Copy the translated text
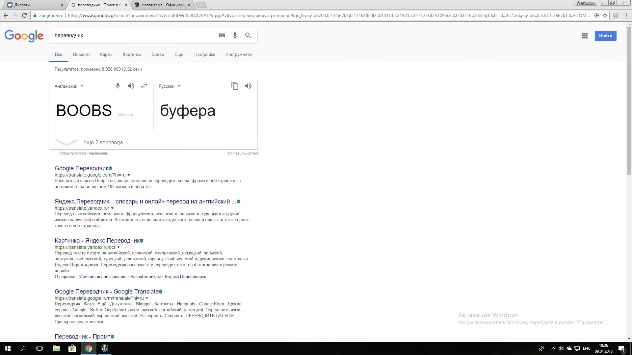This screenshot has height=355, width=632. coord(235,86)
